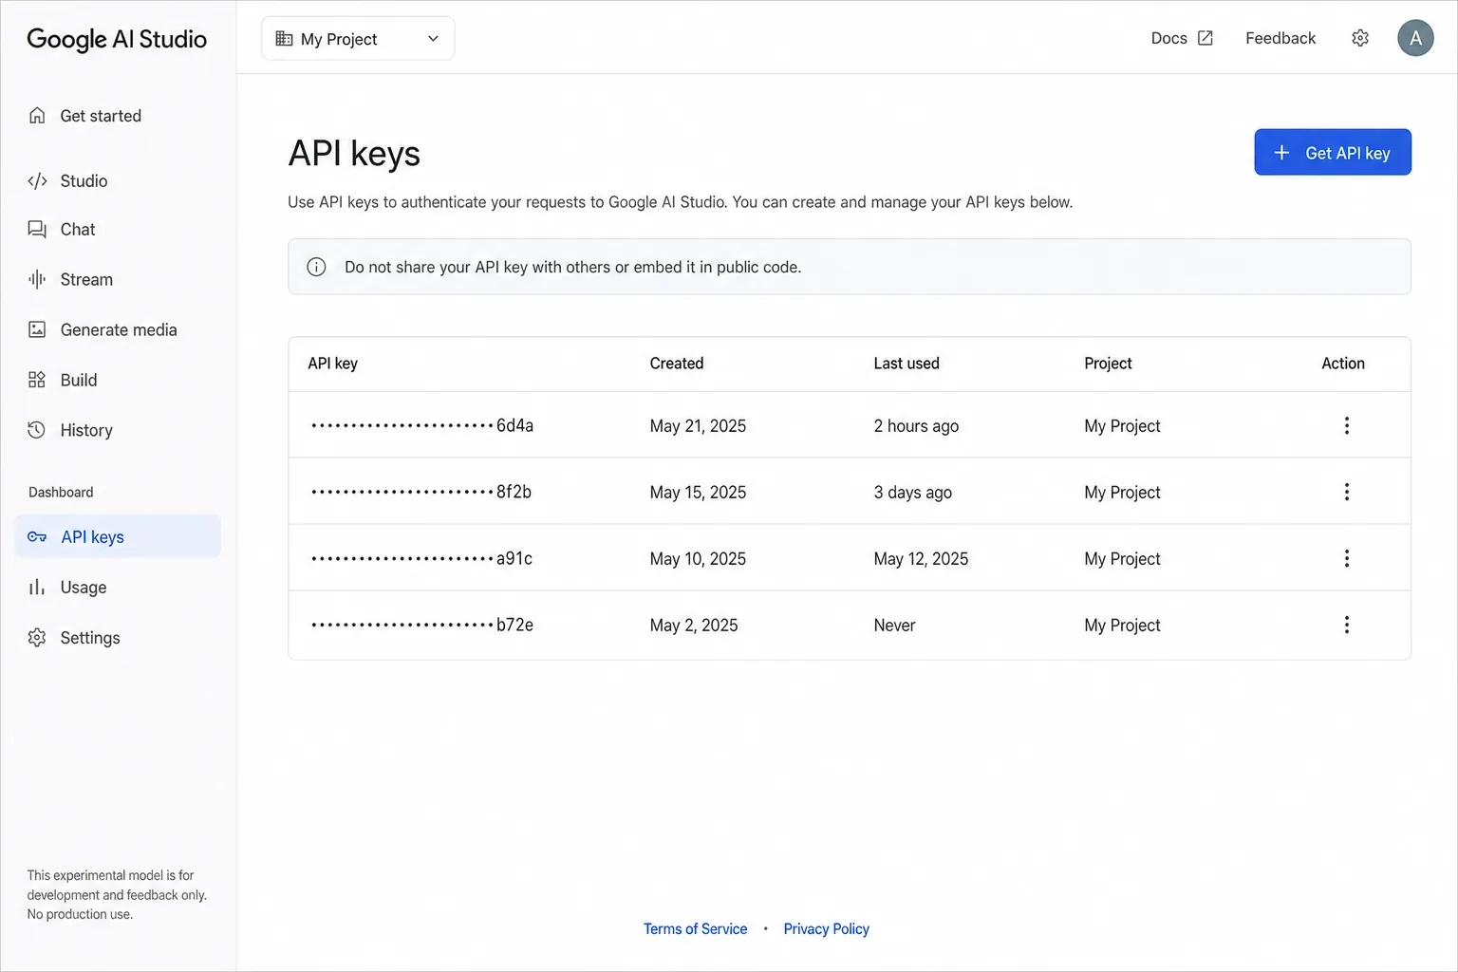Screen dimensions: 1458x972
Task: Click the Created column header
Action: click(x=677, y=364)
